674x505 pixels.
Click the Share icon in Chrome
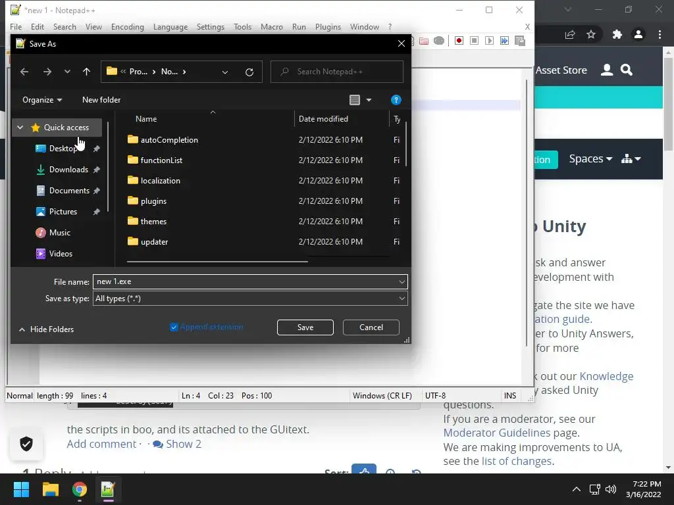570,34
